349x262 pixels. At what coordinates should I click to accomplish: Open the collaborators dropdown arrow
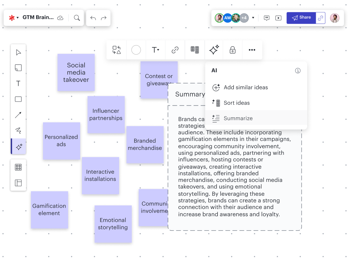tap(253, 18)
